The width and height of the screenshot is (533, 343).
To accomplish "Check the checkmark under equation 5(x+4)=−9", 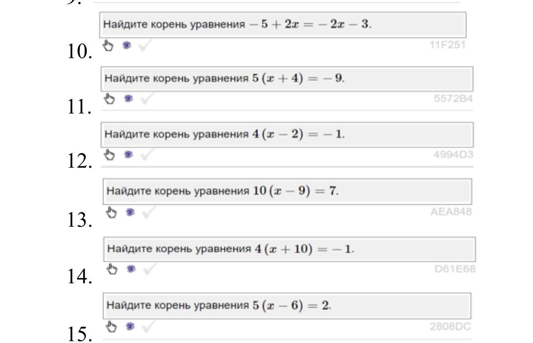I will (145, 99).
